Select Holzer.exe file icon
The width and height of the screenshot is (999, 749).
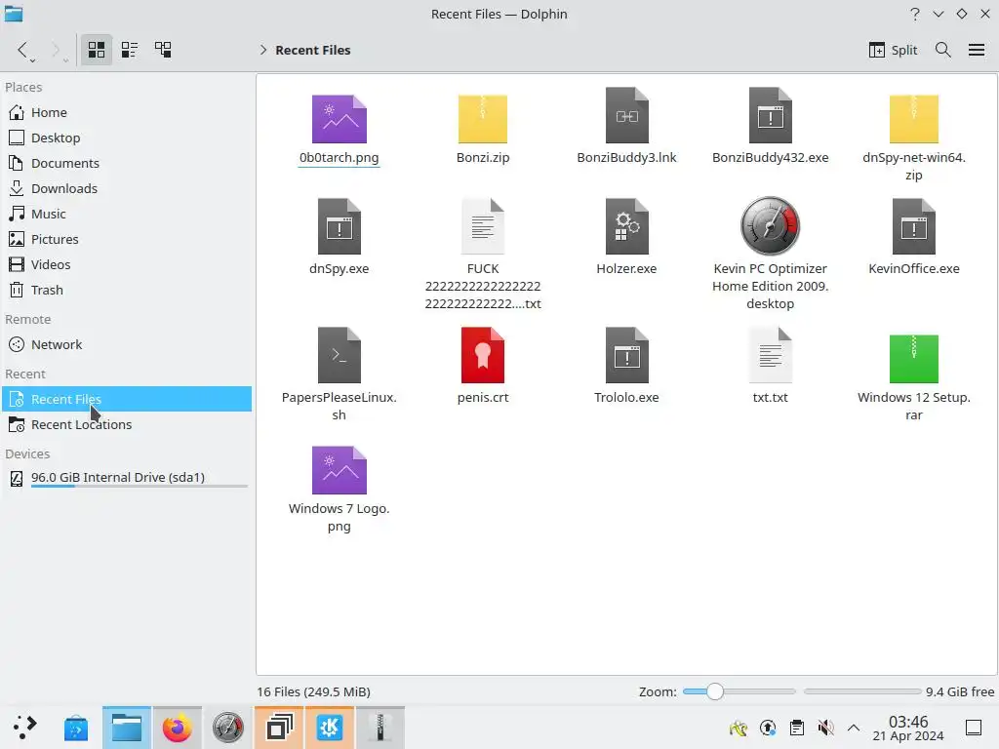point(627,226)
